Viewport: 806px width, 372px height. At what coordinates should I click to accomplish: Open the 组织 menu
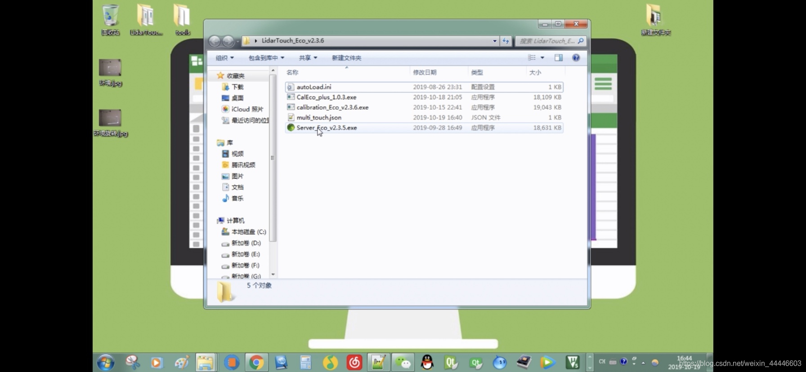tap(224, 58)
